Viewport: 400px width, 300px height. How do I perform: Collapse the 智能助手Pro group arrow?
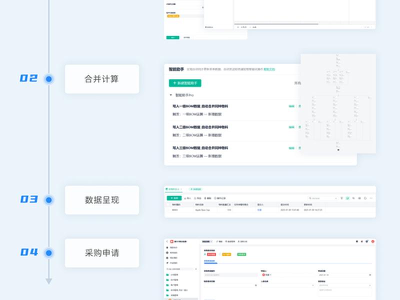(x=170, y=95)
